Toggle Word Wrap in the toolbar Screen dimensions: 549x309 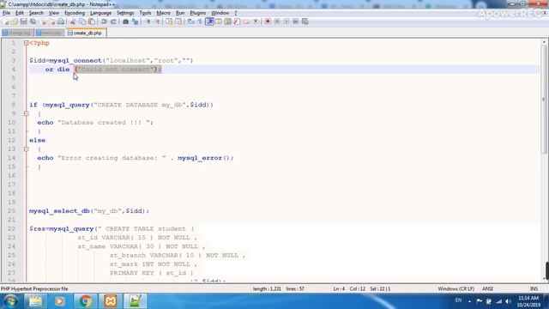(190, 21)
